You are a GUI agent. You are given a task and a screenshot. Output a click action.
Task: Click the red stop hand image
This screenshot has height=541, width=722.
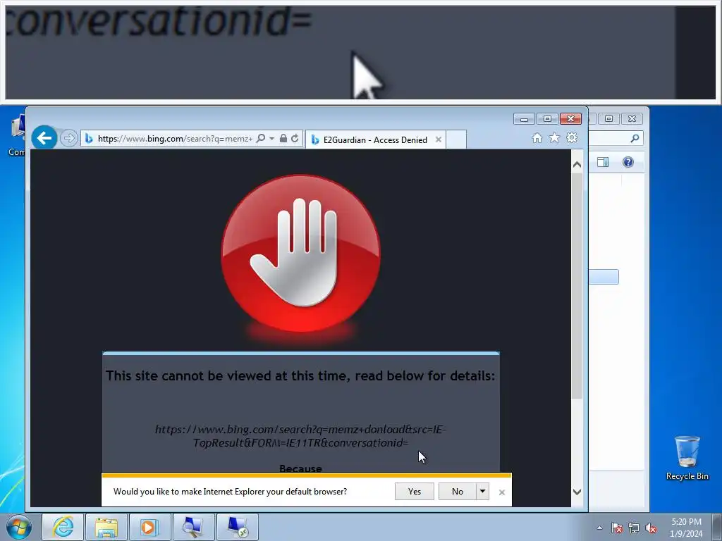300,254
